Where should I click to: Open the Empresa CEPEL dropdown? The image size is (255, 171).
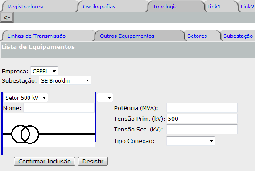tap(44, 71)
